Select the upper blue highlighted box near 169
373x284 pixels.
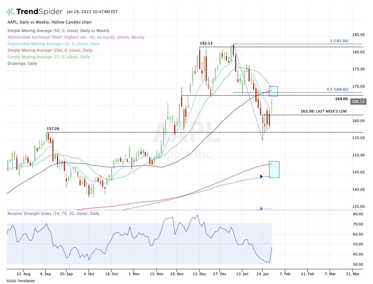click(273, 91)
